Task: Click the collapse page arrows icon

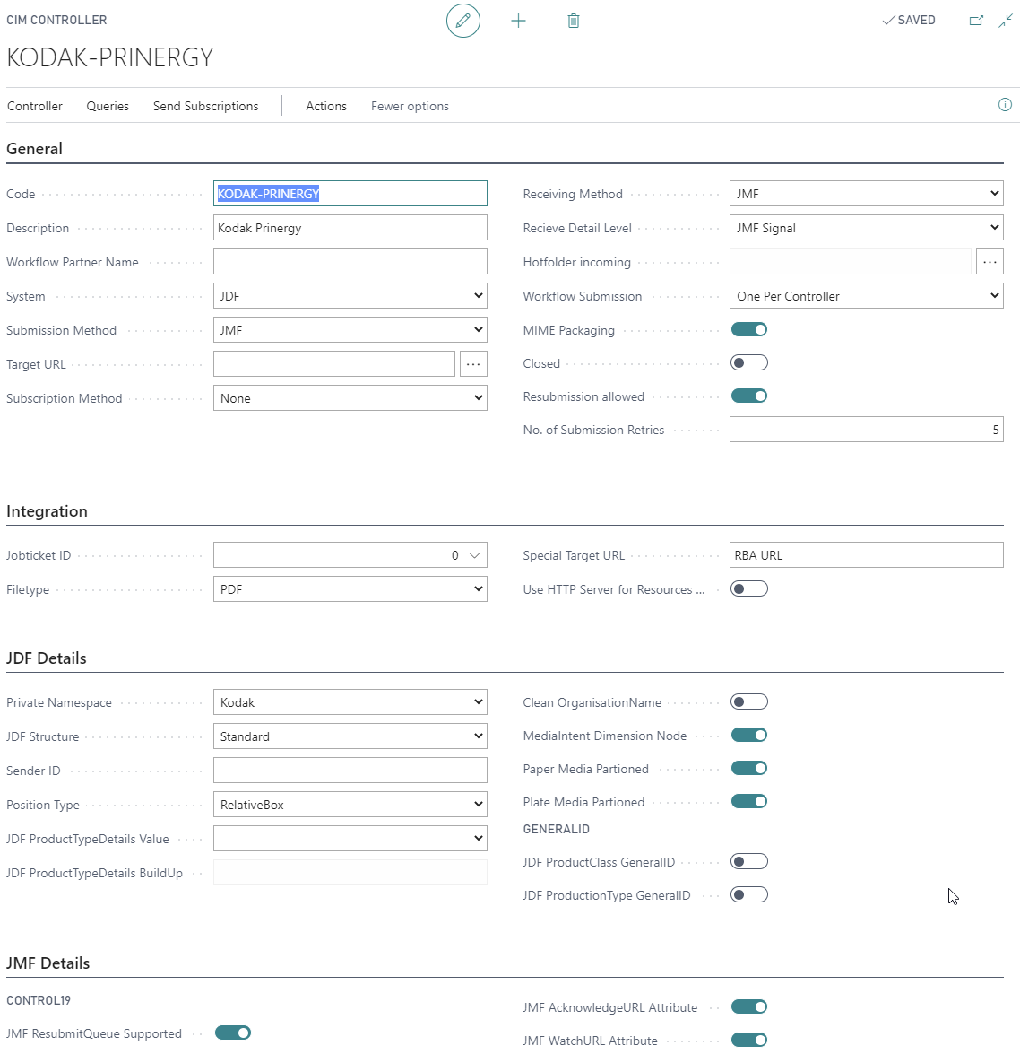Action: 1006,21
